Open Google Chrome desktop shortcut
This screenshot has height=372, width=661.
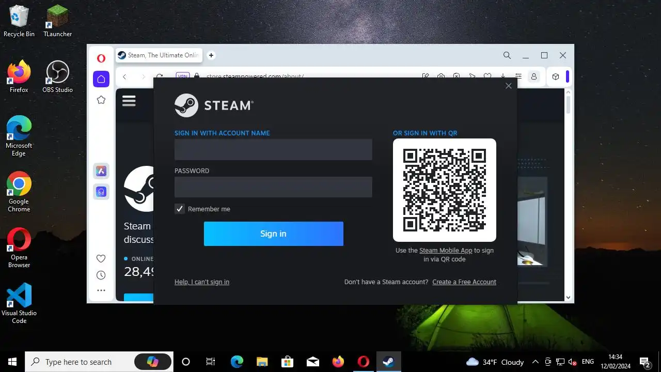point(19,192)
